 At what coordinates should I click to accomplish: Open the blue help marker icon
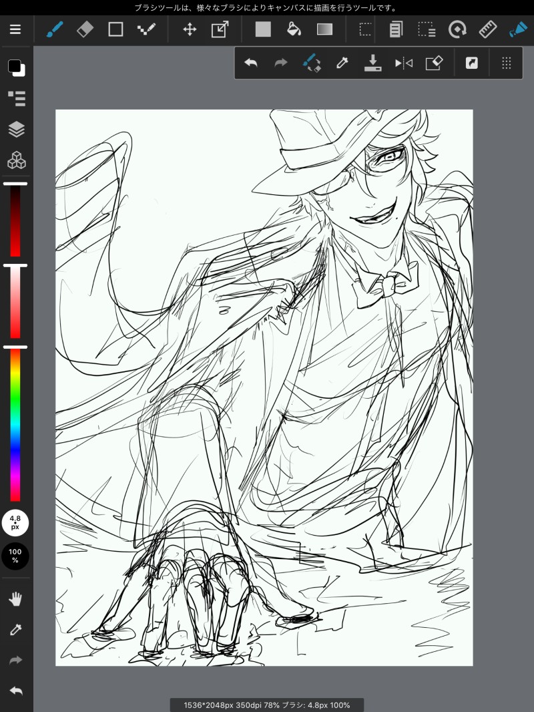(518, 29)
